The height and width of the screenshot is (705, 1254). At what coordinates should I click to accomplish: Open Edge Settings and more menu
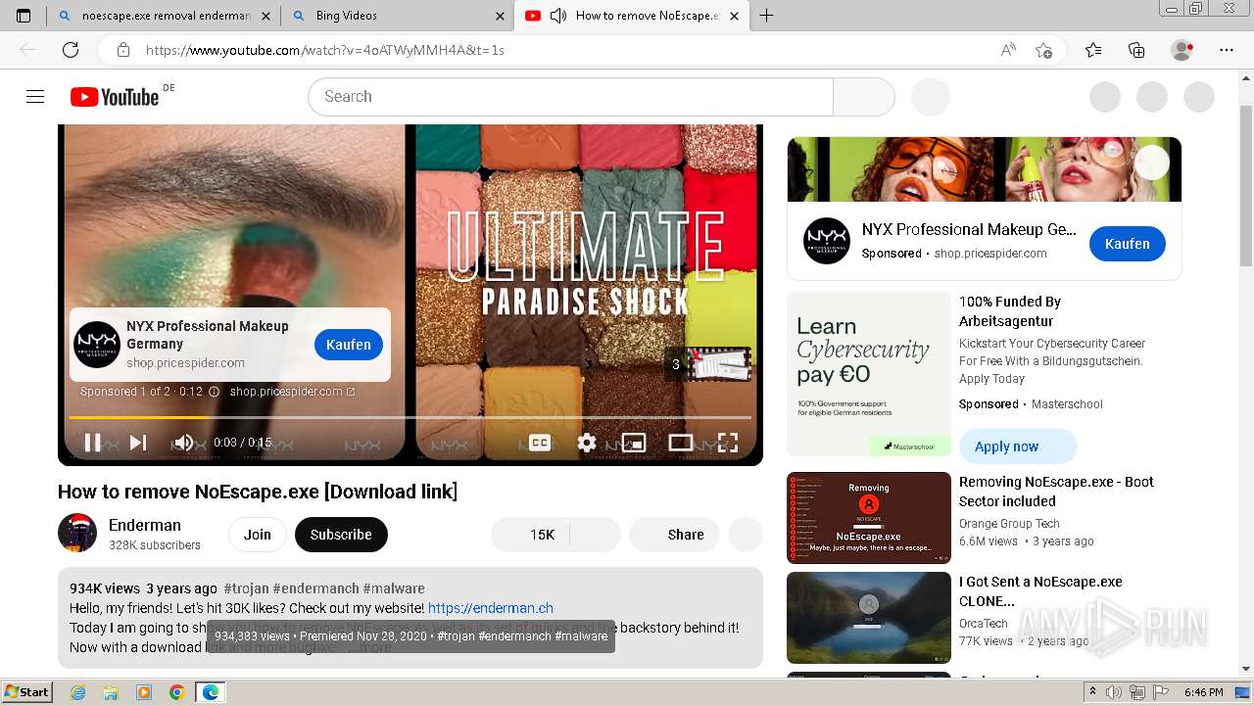[x=1227, y=50]
